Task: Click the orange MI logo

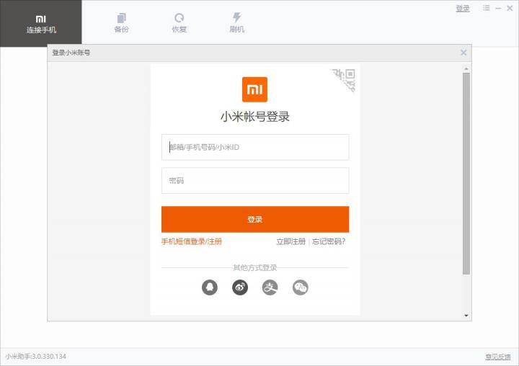Action: point(254,89)
